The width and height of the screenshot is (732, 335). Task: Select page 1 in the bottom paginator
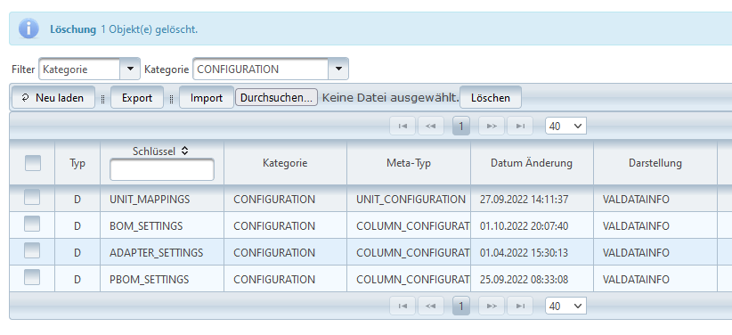(x=461, y=306)
